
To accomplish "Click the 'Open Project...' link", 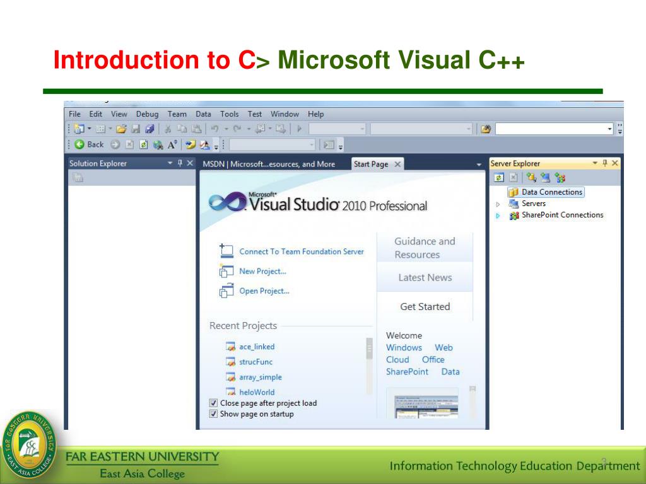I will click(x=264, y=291).
